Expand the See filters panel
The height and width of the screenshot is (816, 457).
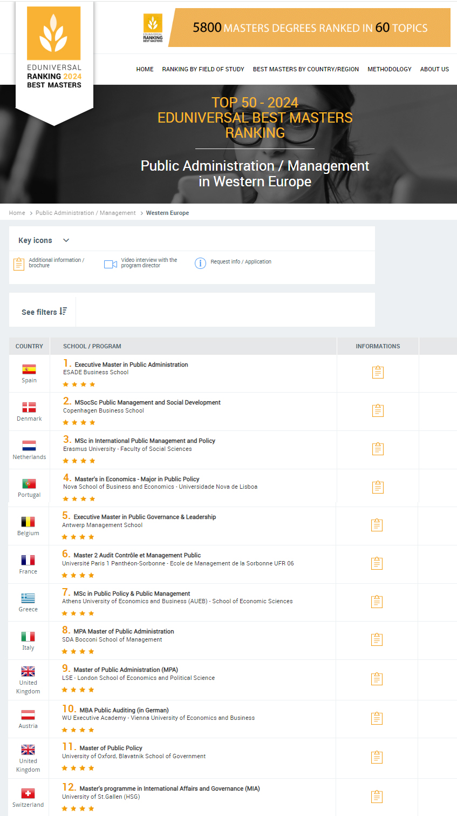point(44,312)
